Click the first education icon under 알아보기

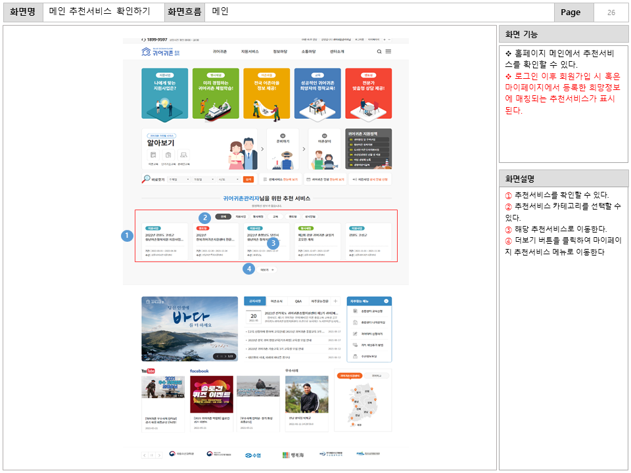point(154,155)
